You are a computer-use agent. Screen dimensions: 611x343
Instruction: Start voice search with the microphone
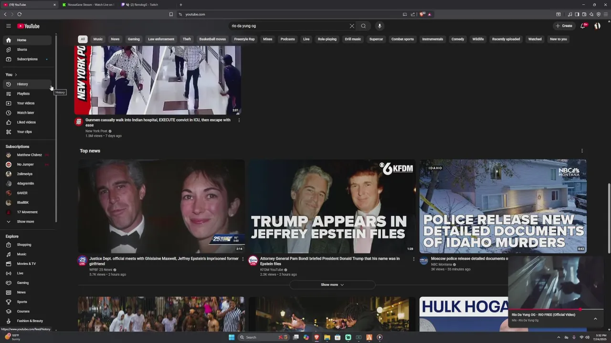pyautogui.click(x=379, y=26)
